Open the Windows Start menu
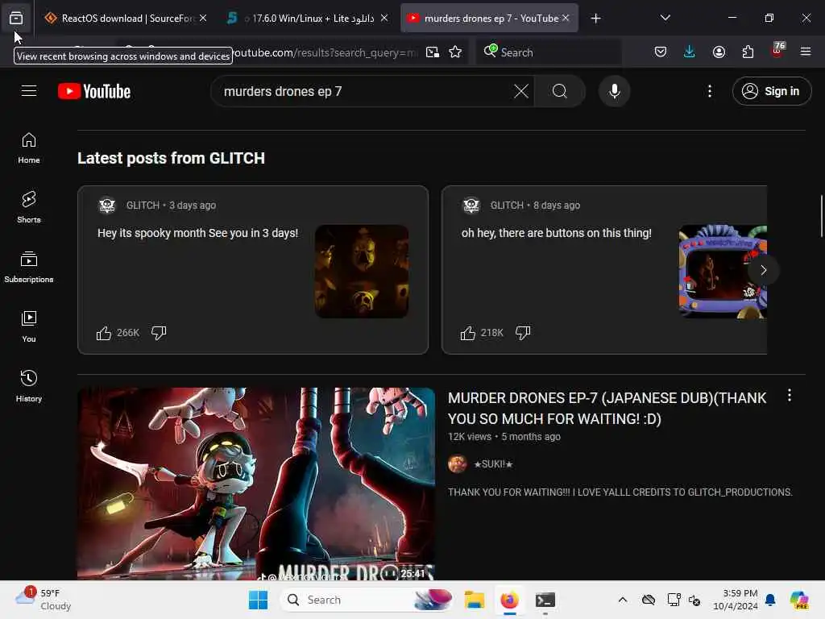The width and height of the screenshot is (825, 619). coord(258,600)
